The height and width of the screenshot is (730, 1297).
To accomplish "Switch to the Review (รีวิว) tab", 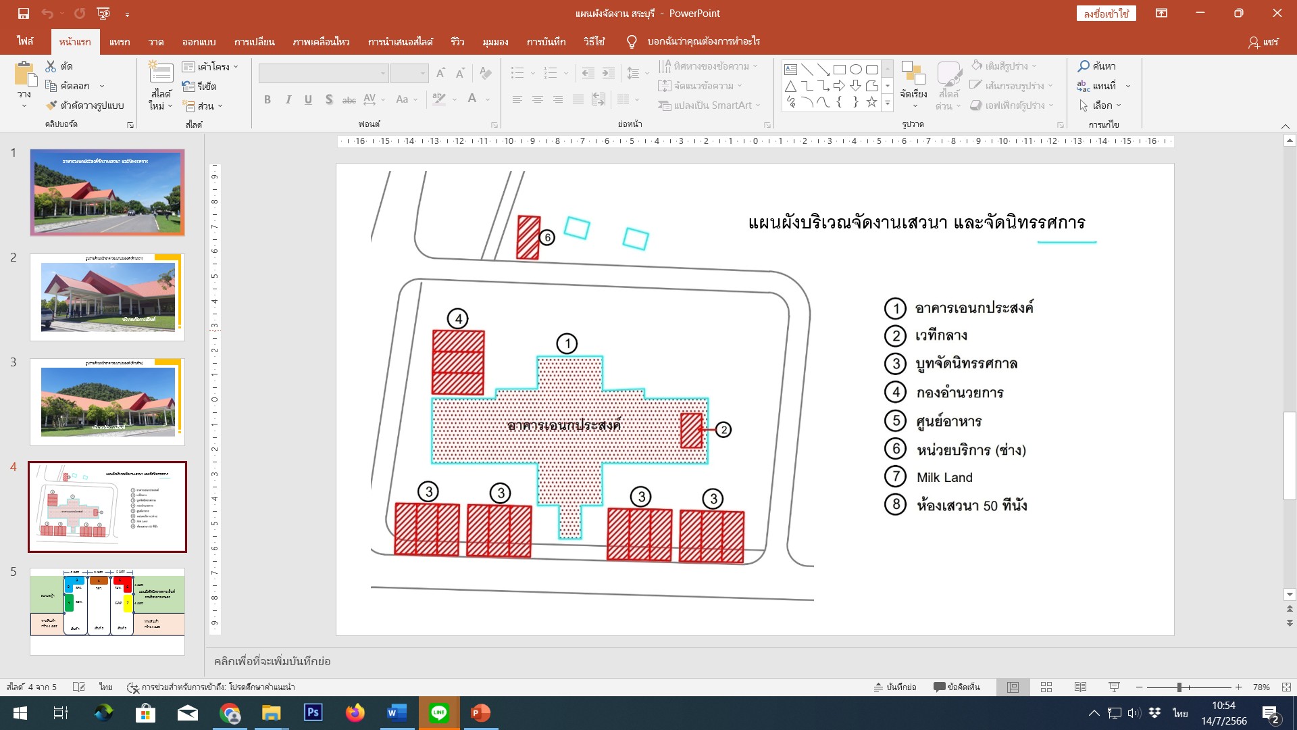I will point(457,41).
